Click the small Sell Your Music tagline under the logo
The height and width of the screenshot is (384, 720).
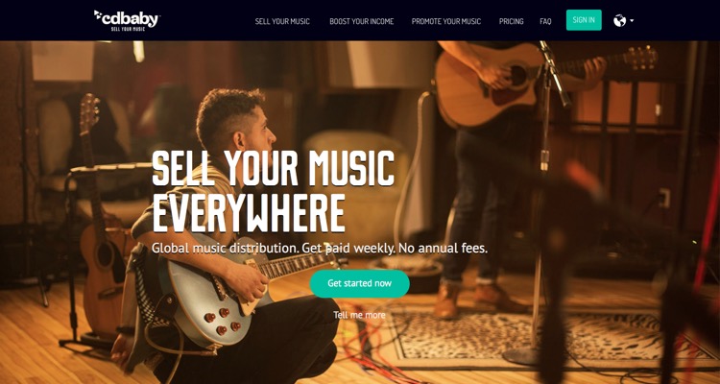point(128,29)
